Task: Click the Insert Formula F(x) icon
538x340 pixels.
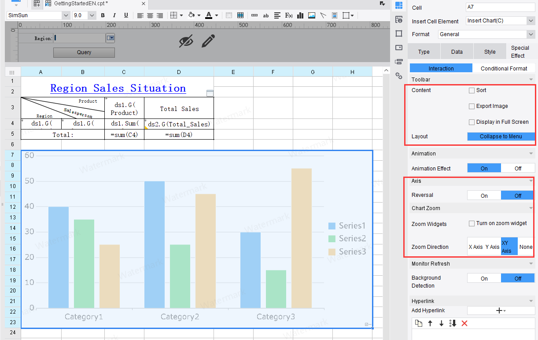Action: (289, 15)
